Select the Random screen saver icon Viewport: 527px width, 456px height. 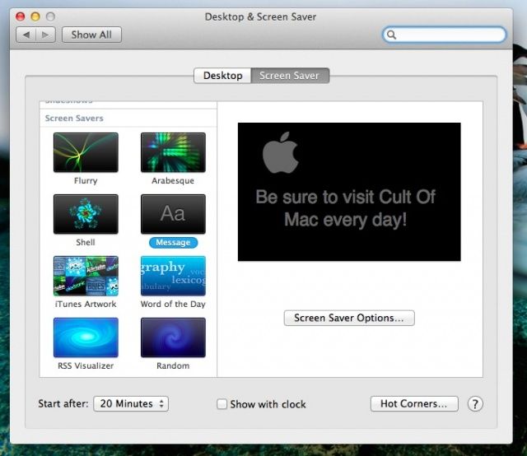point(173,337)
